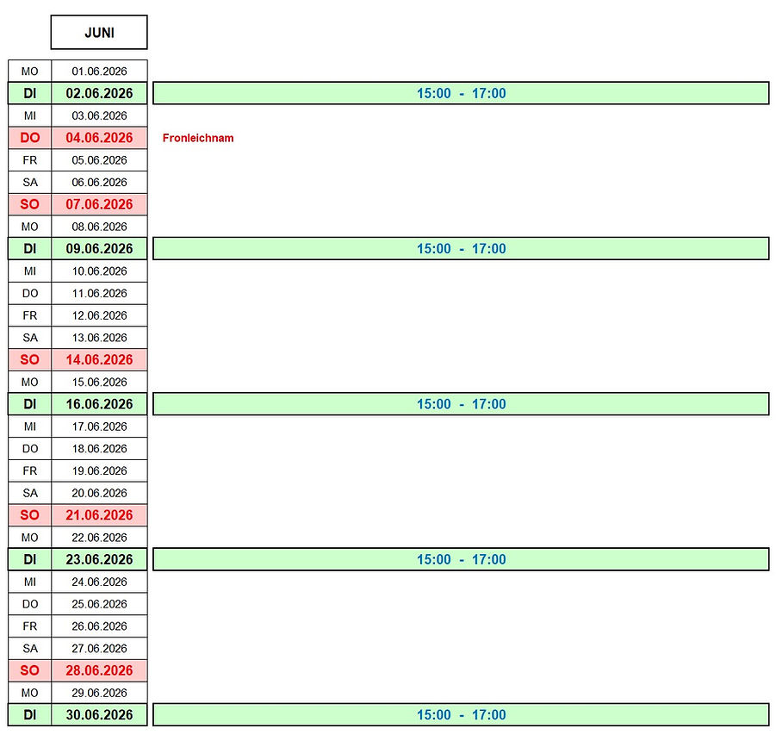The width and height of the screenshot is (776, 741).
Task: Click the 15:00 - 17:00 bar for 16.06.2026
Action: pyautogui.click(x=461, y=404)
